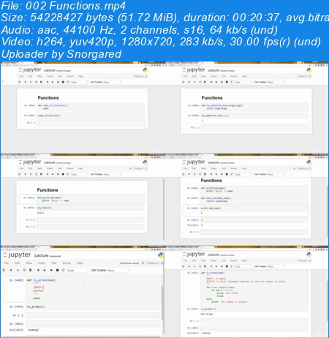This screenshot has width=329, height=338.
Task: Click the save icon in name_of_function thumbnail
Action: point(20,82)
